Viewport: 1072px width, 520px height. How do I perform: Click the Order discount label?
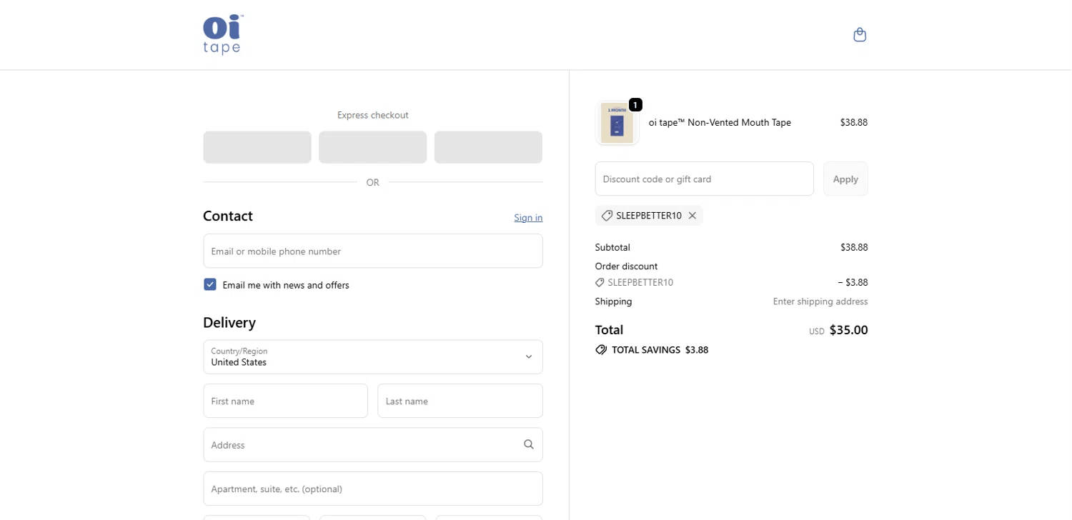pyautogui.click(x=626, y=266)
